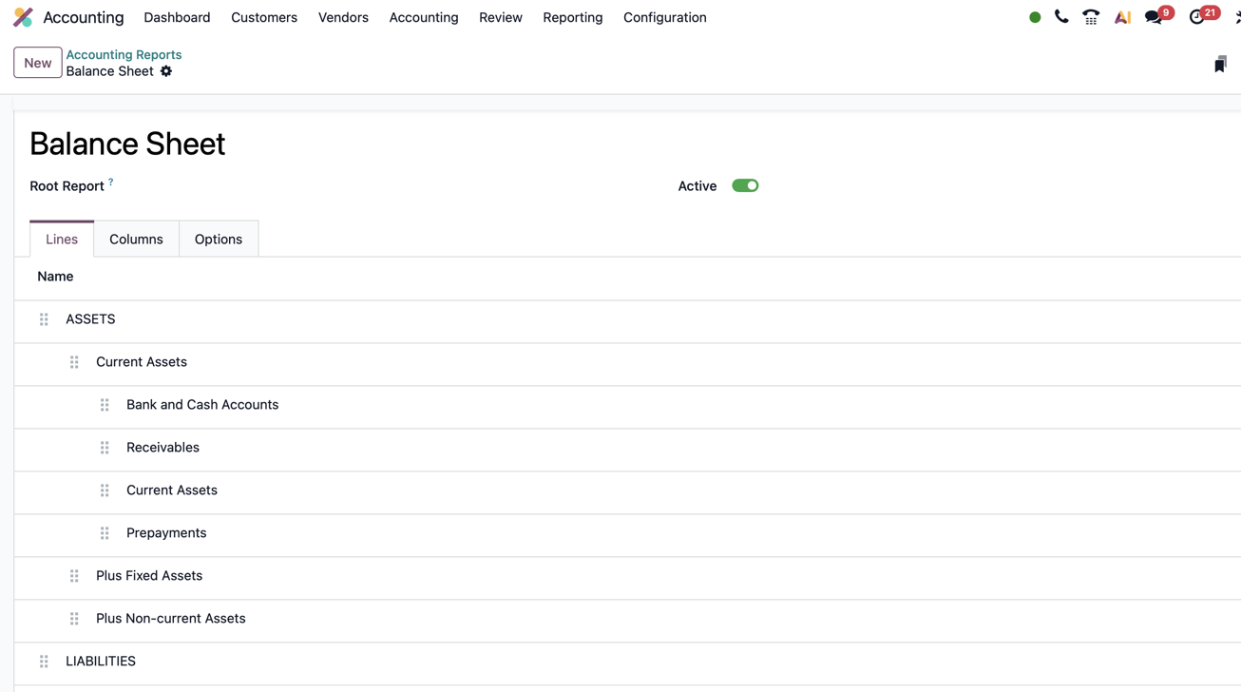The width and height of the screenshot is (1242, 692).
Task: Click the Odoo Accounting app logo
Action: click(23, 17)
